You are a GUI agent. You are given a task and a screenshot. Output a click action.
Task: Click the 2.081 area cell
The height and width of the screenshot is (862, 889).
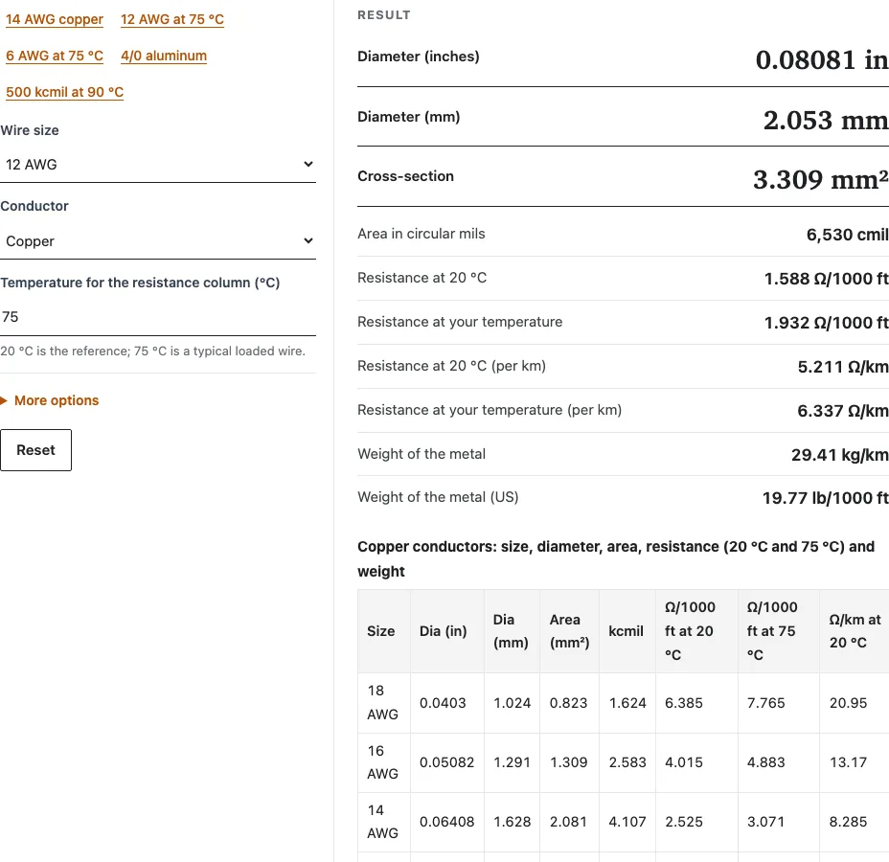[x=569, y=822]
